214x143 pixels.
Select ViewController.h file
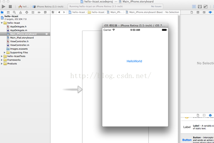click(x=19, y=41)
